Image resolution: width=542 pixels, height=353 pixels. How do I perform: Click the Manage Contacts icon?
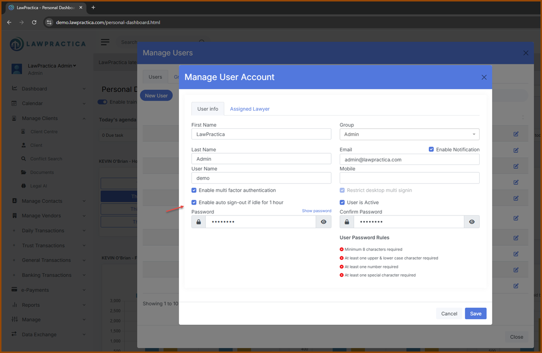[15, 201]
